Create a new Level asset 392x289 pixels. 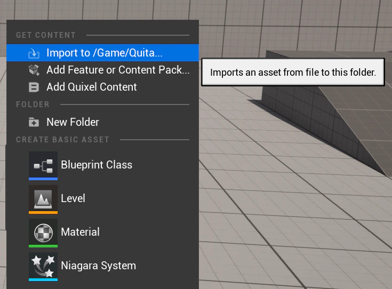tap(103, 199)
